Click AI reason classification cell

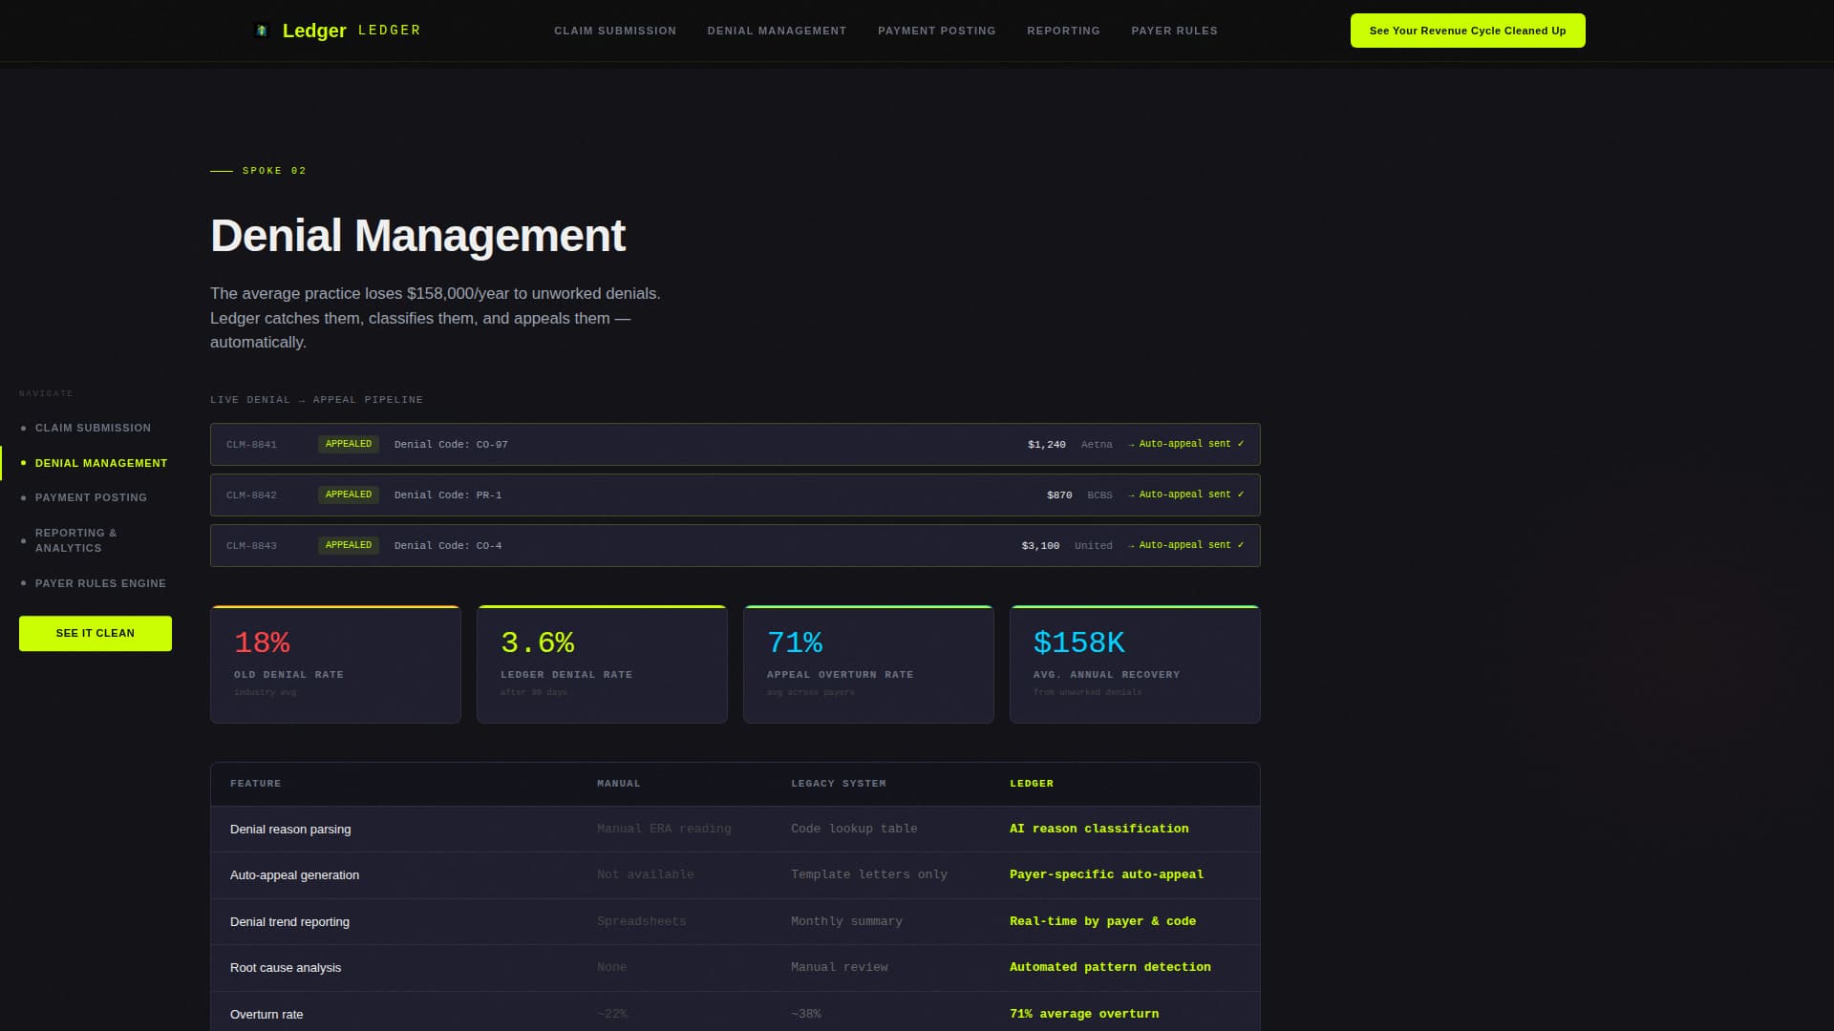(1099, 829)
